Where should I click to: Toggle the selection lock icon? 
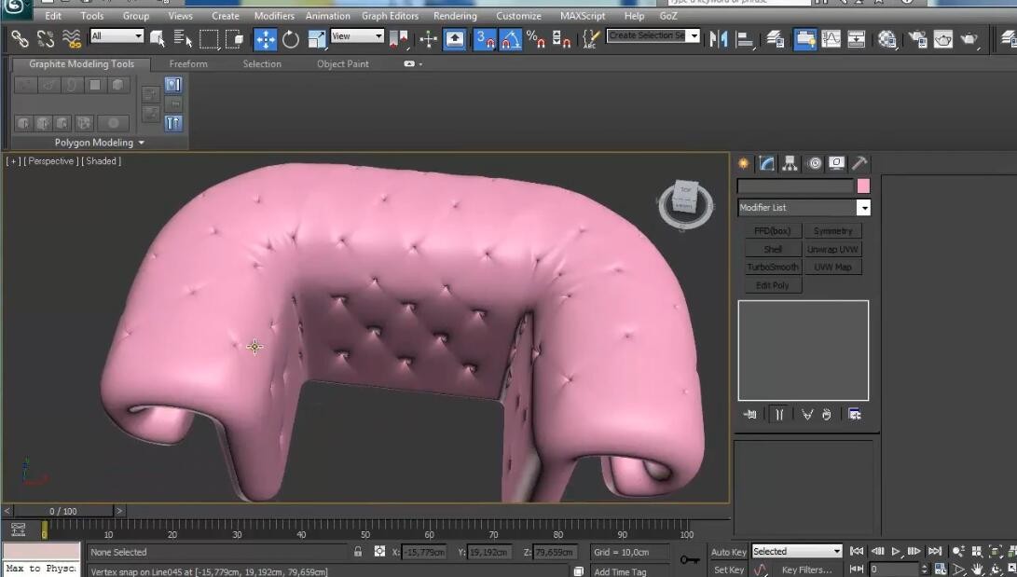pos(357,552)
